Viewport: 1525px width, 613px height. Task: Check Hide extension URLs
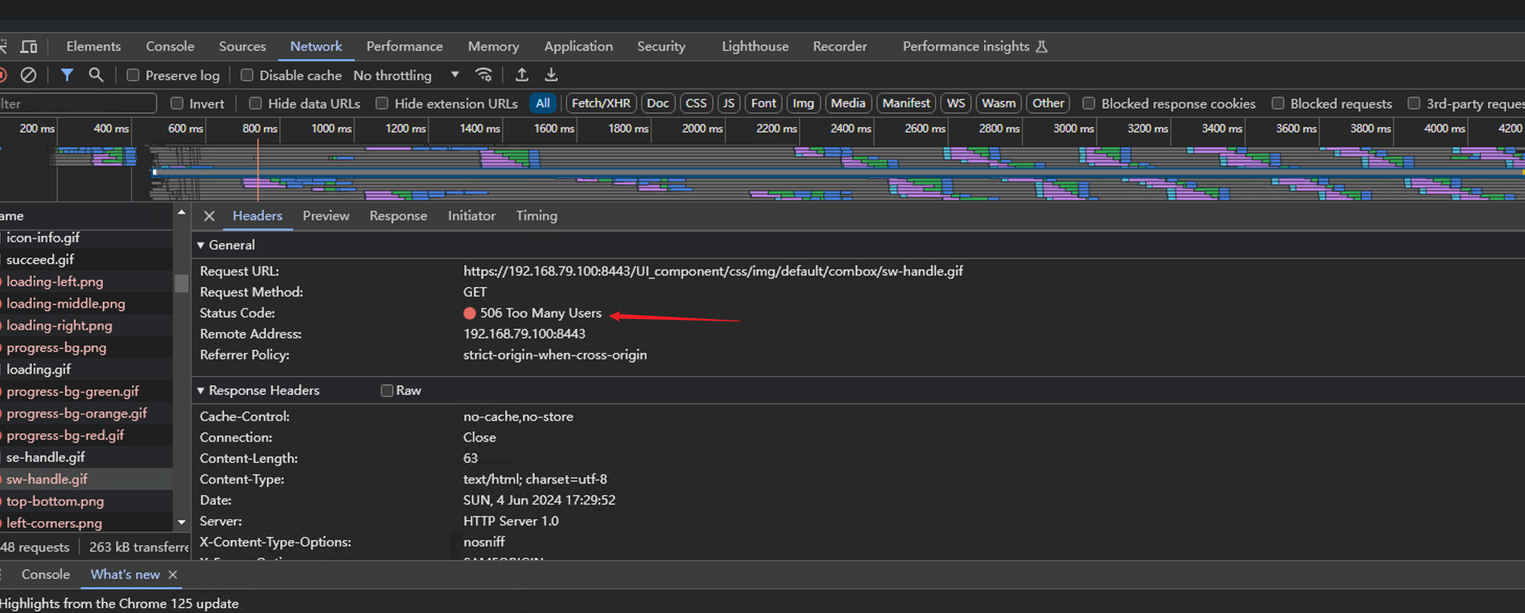pos(382,104)
